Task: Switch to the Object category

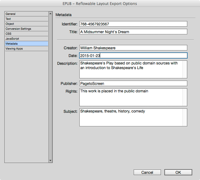Action: 27,24
